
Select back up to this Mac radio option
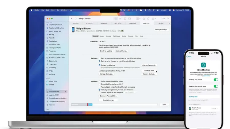point(100,61)
